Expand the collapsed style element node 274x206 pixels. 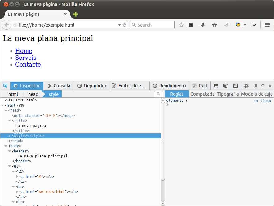[x=10, y=136]
